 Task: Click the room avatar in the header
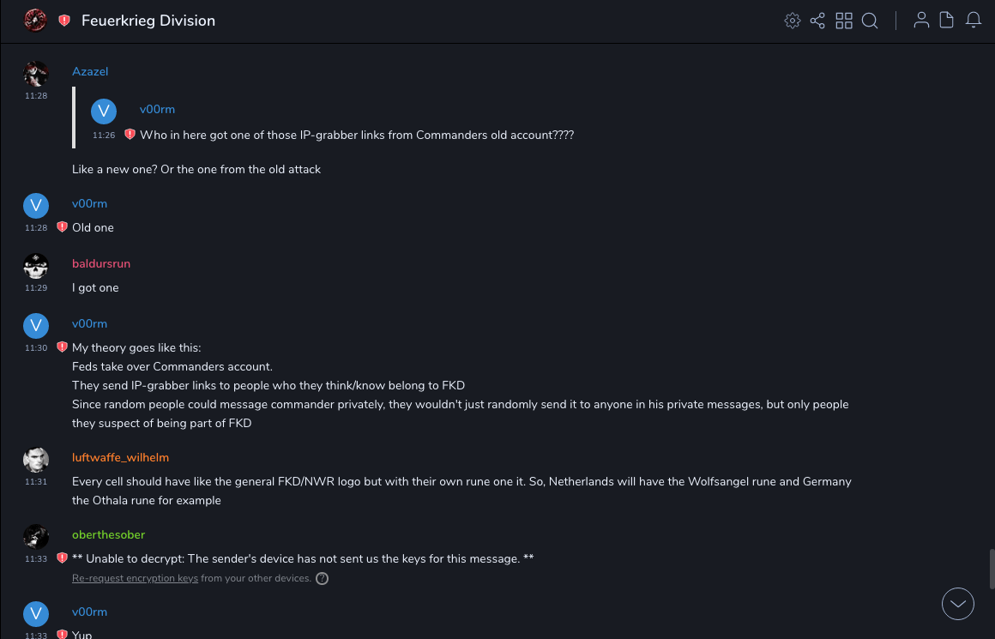(x=35, y=21)
